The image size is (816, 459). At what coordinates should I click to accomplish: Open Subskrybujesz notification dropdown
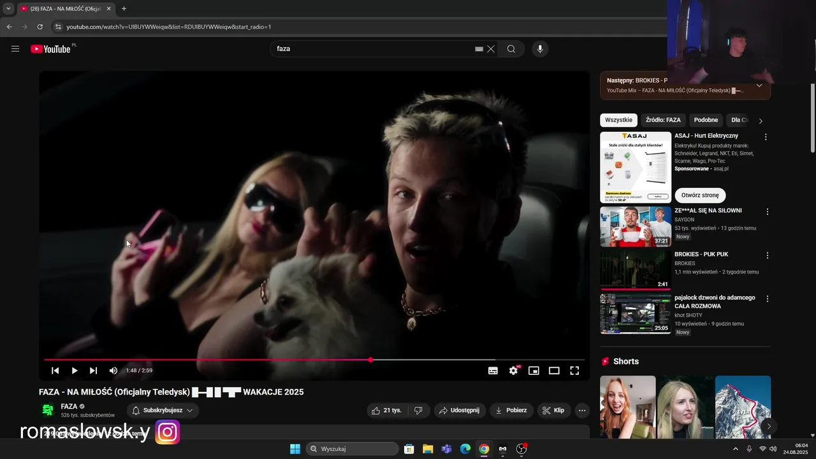[x=163, y=411]
